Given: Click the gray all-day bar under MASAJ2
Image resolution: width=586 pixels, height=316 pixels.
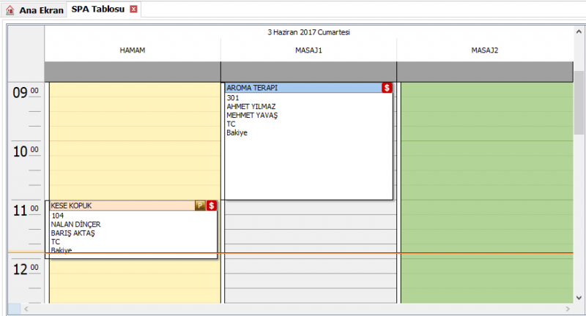Looking at the screenshot, I should [485, 72].
